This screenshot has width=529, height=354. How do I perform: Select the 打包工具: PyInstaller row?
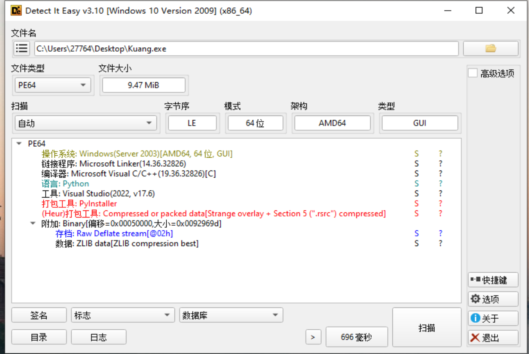coord(79,203)
